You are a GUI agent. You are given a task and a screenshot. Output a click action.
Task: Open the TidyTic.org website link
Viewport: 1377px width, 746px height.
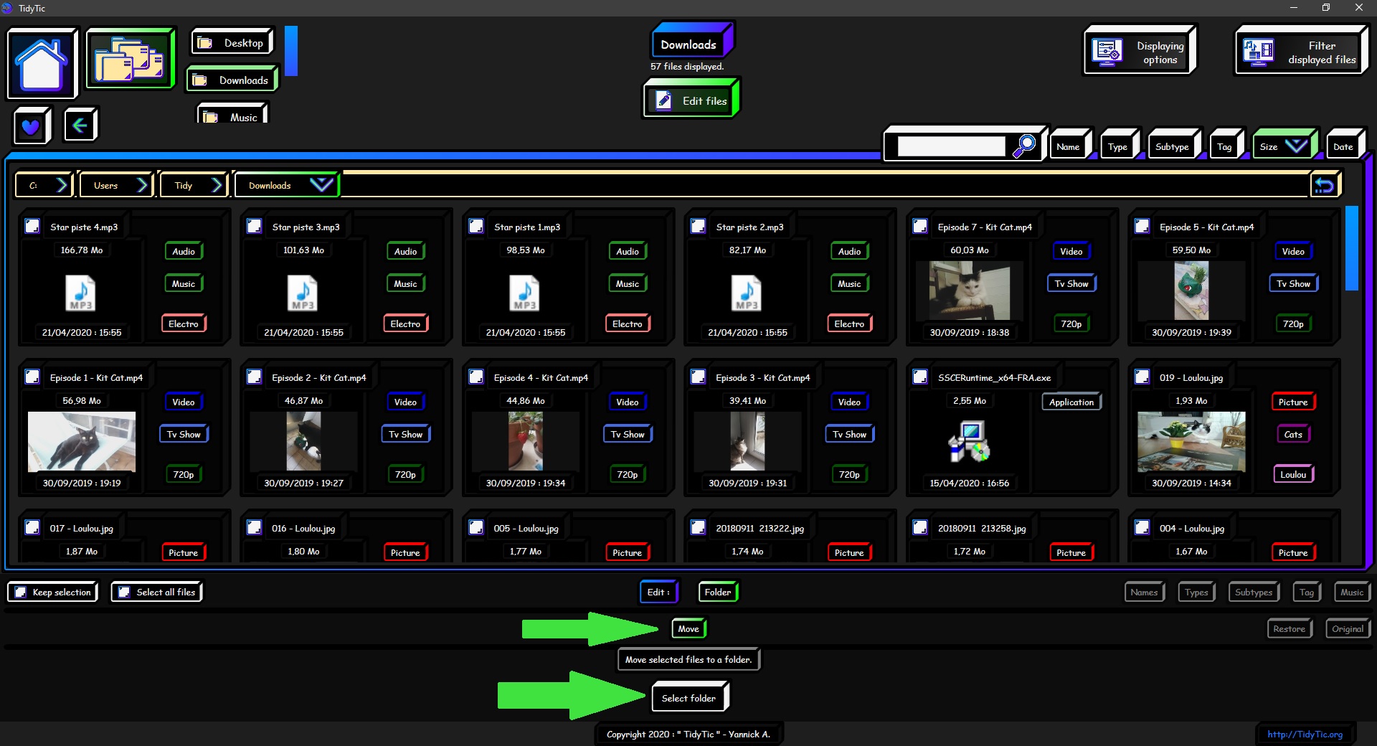click(x=1305, y=734)
